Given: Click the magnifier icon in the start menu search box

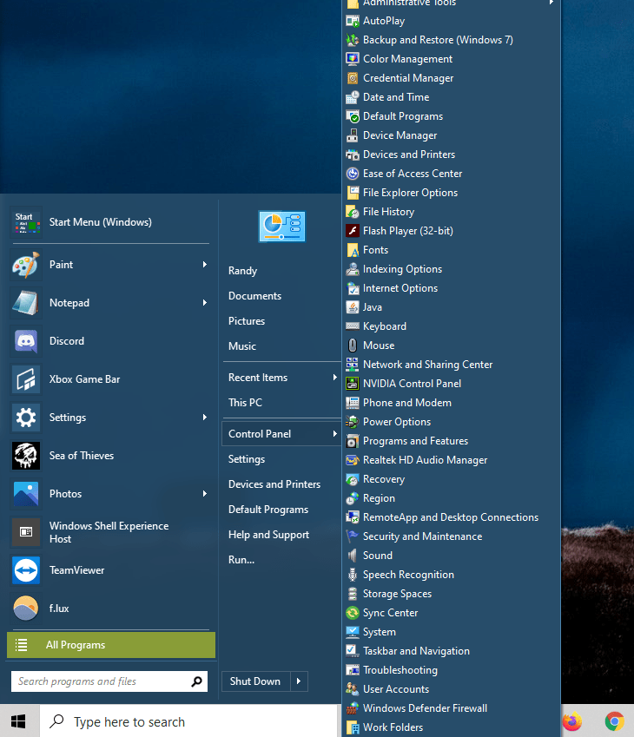Looking at the screenshot, I should (x=196, y=681).
